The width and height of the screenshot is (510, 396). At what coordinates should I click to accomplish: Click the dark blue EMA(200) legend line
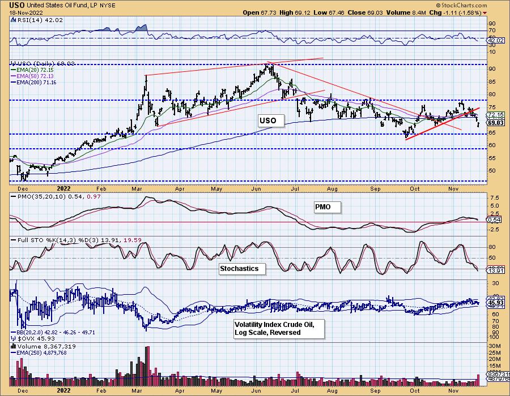click(14, 83)
